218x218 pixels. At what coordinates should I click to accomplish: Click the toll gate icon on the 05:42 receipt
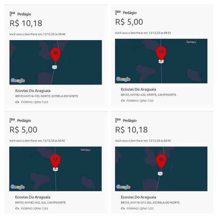click(12, 120)
